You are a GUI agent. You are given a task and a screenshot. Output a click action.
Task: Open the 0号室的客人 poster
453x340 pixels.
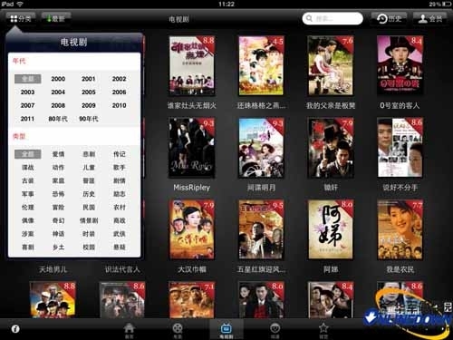(x=400, y=65)
